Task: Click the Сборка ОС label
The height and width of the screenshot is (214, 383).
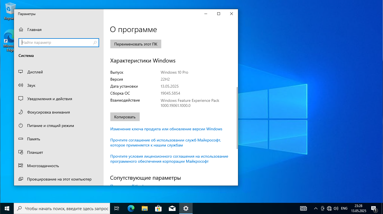Action: (x=120, y=93)
